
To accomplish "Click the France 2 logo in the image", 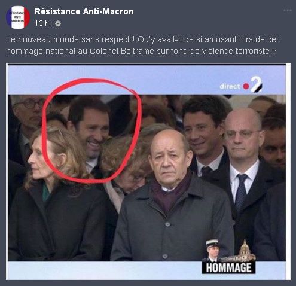I will coord(256,84).
